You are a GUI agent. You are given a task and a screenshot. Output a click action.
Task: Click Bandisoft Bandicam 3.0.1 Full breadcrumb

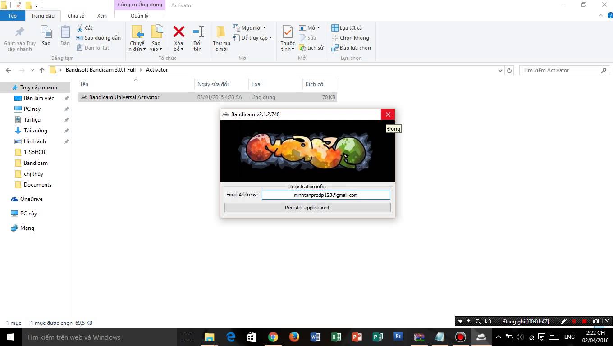click(x=101, y=70)
